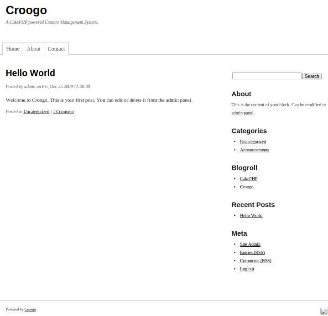
Task: Open the Contact navigation tab
Action: pos(56,49)
